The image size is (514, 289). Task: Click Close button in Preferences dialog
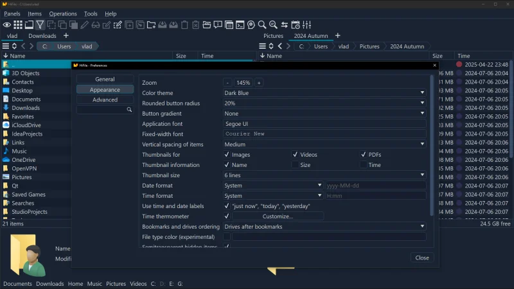point(422,258)
